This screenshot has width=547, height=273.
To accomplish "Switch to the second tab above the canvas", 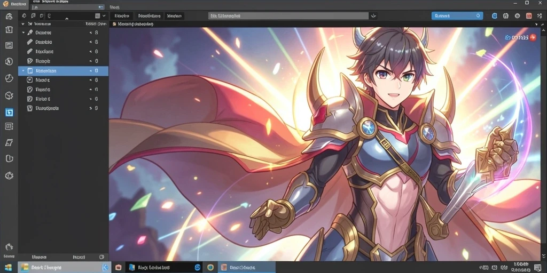I will [x=149, y=15].
